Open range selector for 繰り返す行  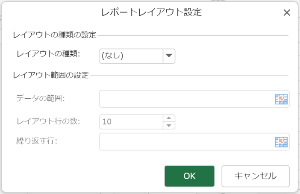coord(281,142)
